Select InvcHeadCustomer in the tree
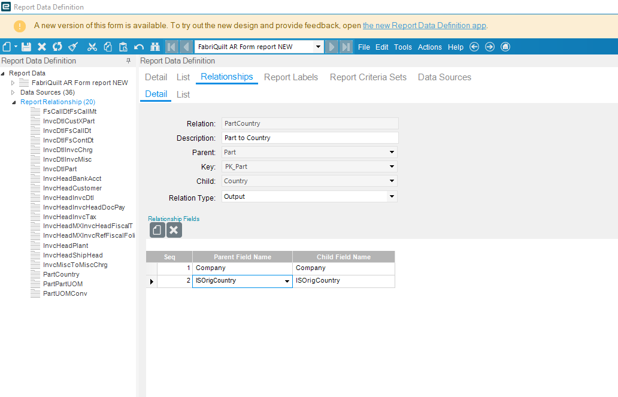The height and width of the screenshot is (397, 618). 72,188
